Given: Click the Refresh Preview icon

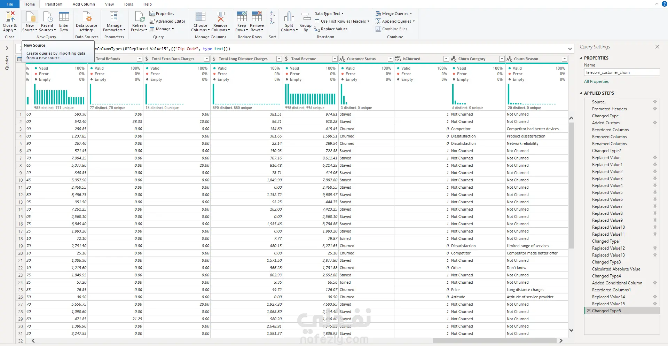Looking at the screenshot, I should point(139,16).
